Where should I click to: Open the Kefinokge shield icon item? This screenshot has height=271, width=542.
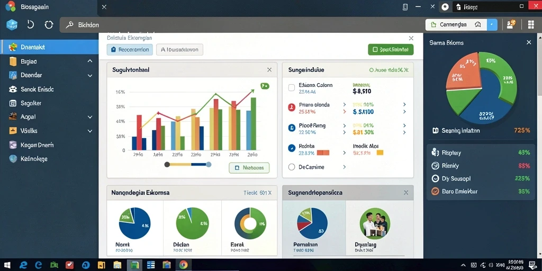(13, 159)
